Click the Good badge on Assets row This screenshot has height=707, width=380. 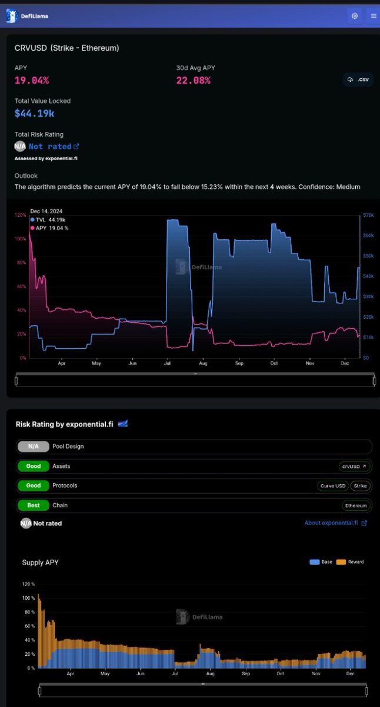click(34, 466)
